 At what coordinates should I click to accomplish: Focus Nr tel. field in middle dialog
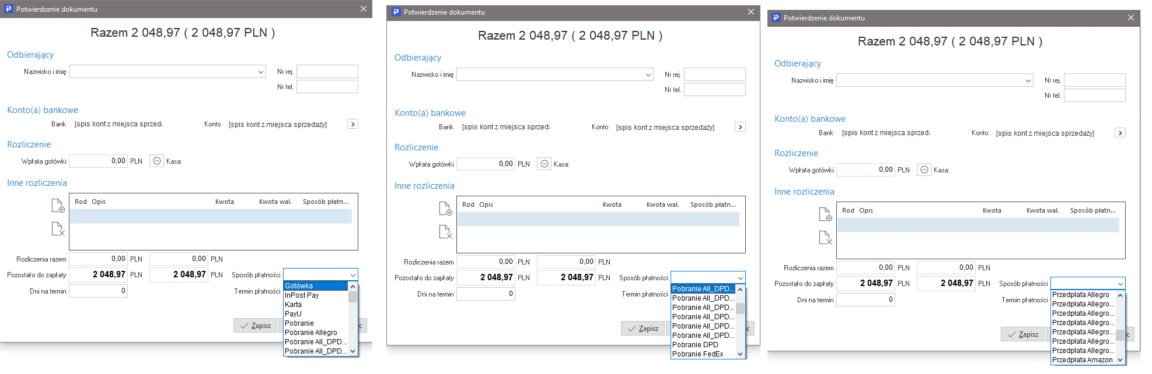[x=714, y=90]
